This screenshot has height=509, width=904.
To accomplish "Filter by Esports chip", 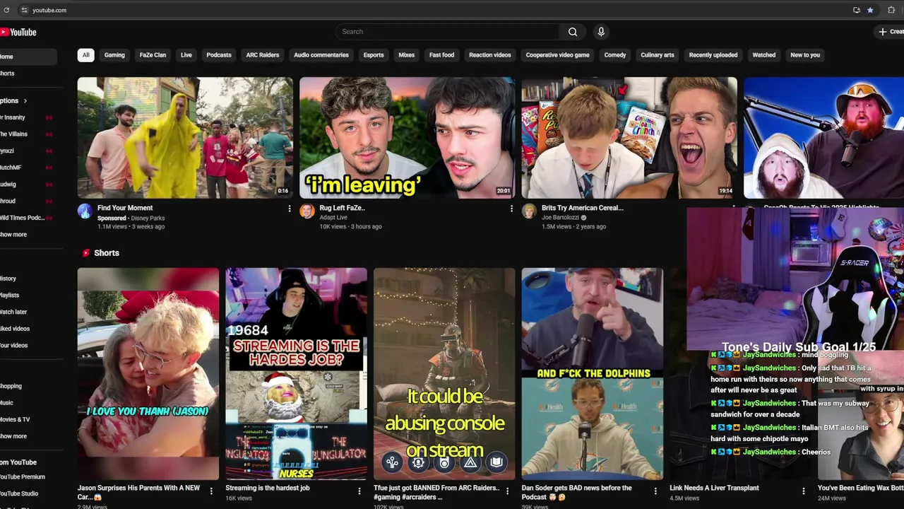I will 374,55.
